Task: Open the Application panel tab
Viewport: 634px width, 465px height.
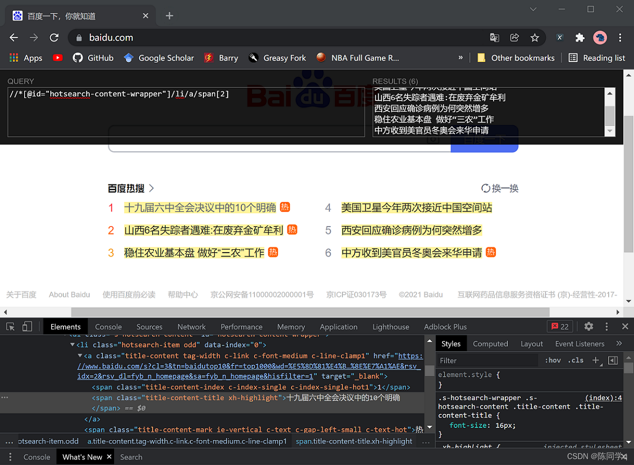Action: 339,326
